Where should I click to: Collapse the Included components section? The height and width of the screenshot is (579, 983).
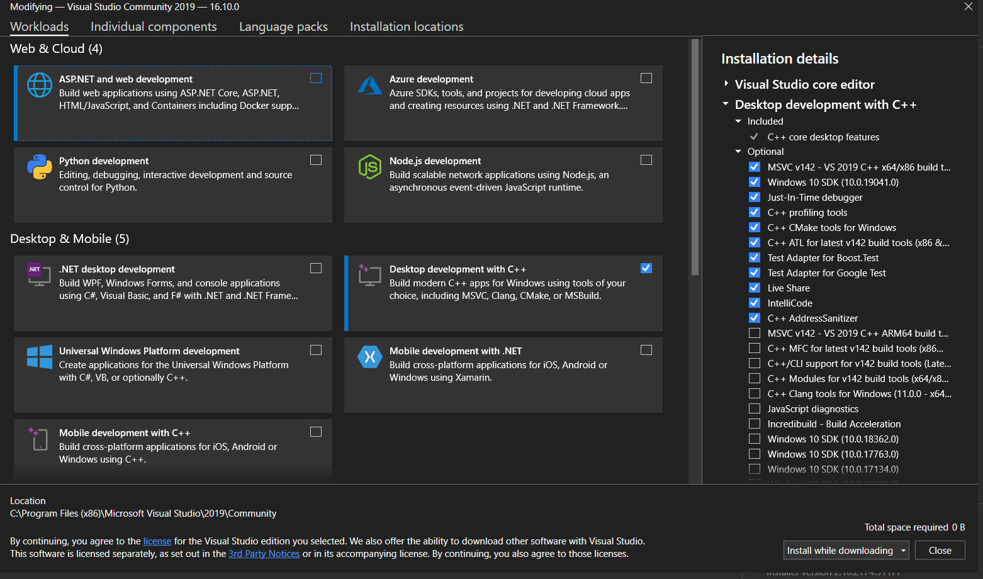point(739,121)
